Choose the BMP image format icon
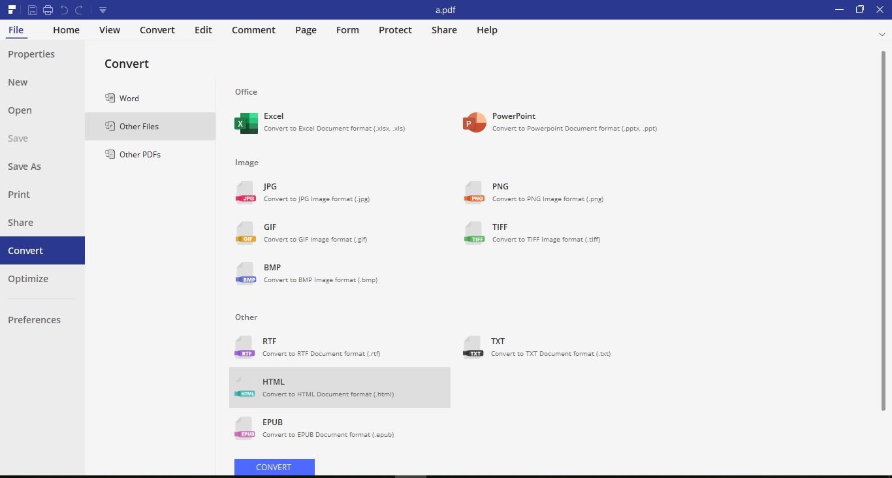Screen dimensions: 892x478 246,274
